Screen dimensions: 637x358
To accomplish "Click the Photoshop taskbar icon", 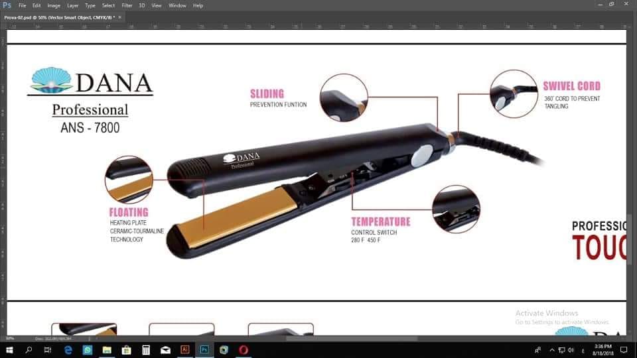I will (204, 350).
